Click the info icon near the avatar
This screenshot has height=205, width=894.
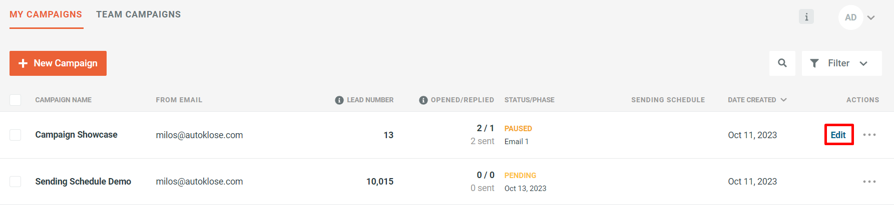click(806, 17)
